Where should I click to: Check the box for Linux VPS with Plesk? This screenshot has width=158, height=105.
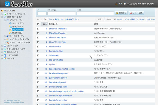(x=38, y=29)
